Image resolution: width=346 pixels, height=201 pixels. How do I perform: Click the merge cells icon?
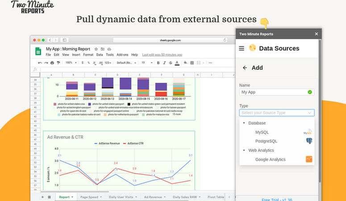click(x=199, y=63)
